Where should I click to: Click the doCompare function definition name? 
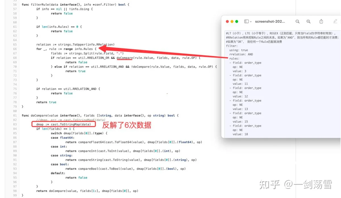pos(39,115)
